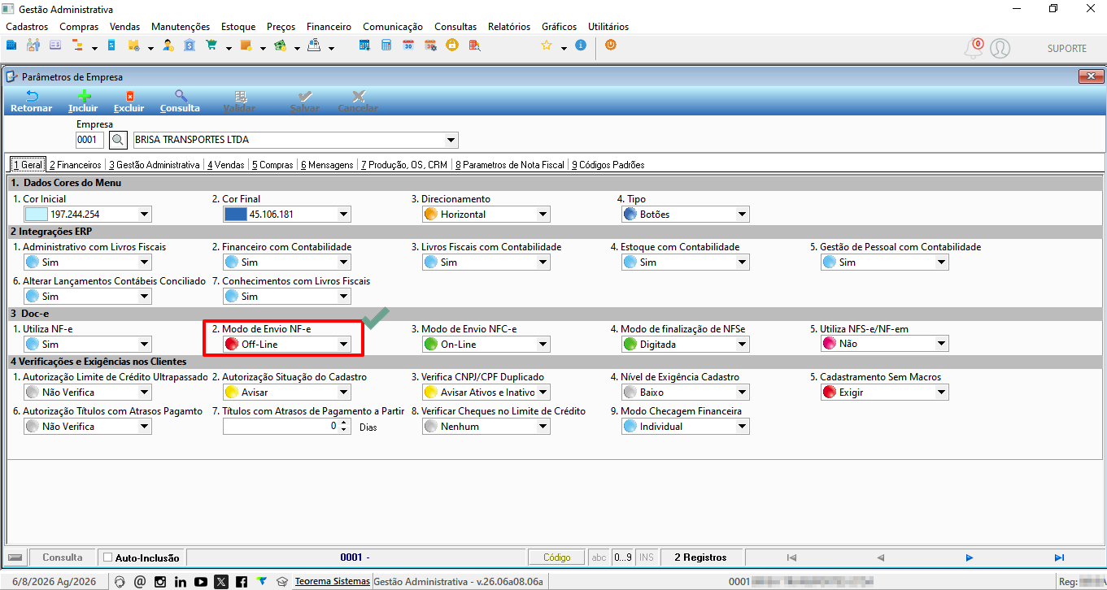The width and height of the screenshot is (1107, 590).
Task: Open the calculator toolbar icon
Action: 386,46
